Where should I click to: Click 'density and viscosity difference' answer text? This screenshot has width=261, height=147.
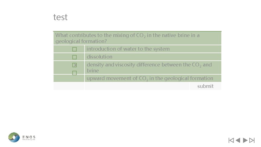[x=149, y=65]
